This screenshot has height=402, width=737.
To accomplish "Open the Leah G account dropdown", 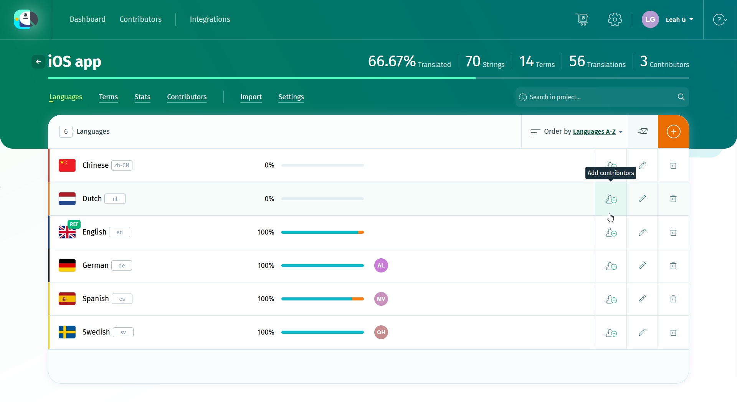I will click(679, 20).
